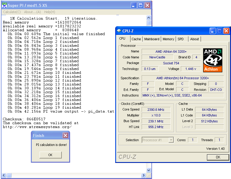Viewport: 231px width, 179px height.
Task: Click the Loop 19 finished line
Action: point(45,108)
